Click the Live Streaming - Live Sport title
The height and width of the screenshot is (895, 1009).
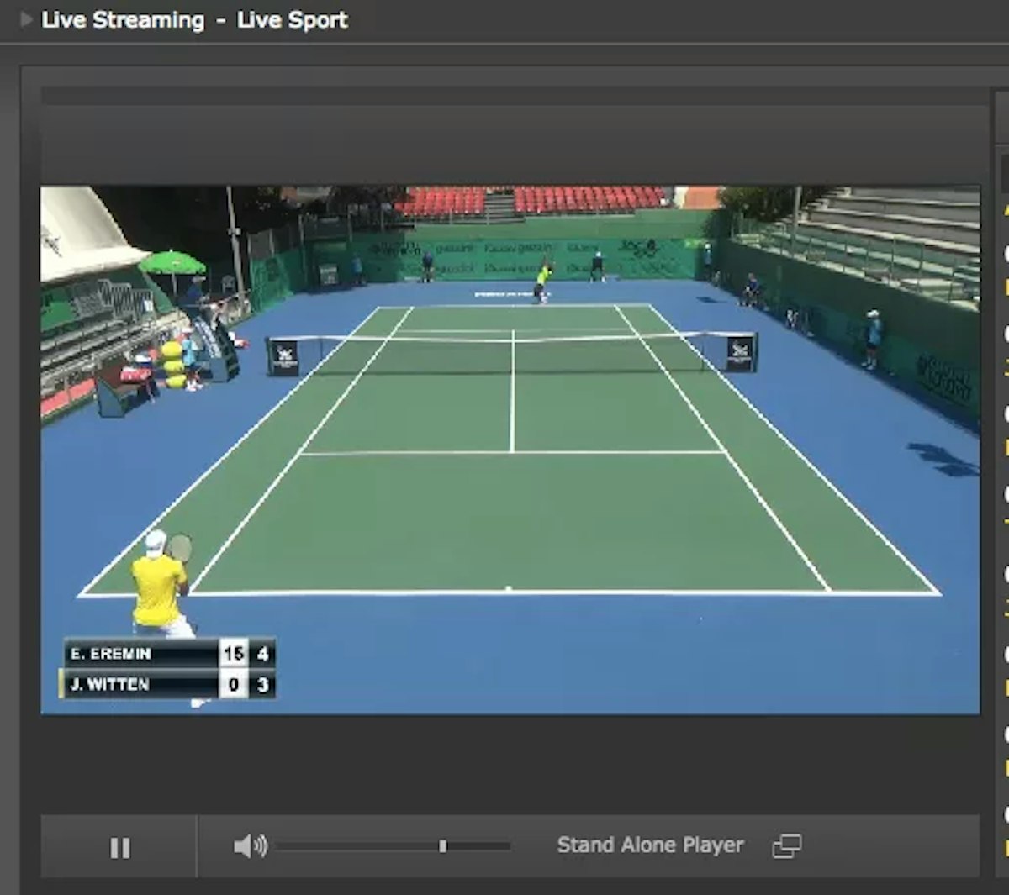194,20
